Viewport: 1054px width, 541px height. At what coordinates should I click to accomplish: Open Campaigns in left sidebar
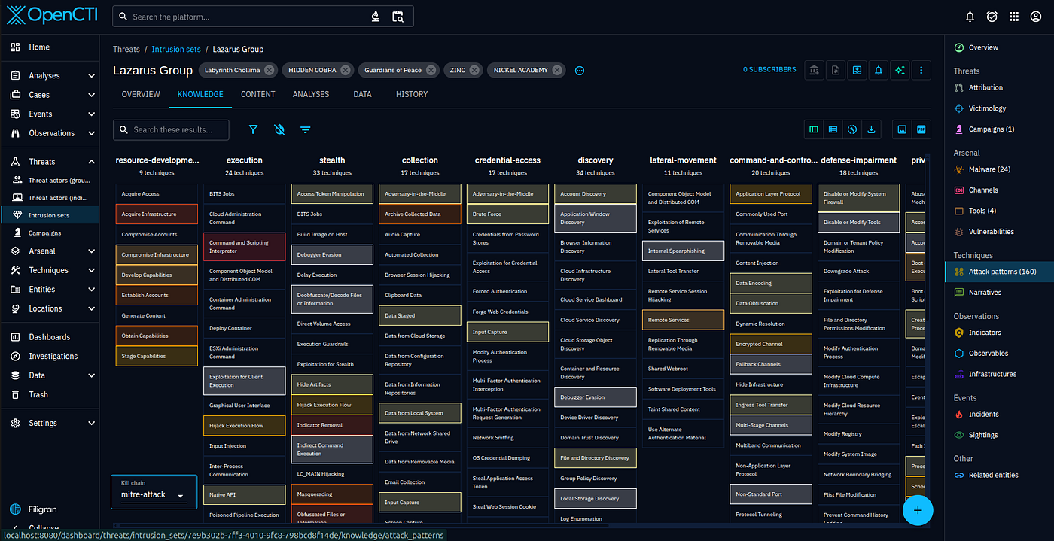[x=50, y=233]
